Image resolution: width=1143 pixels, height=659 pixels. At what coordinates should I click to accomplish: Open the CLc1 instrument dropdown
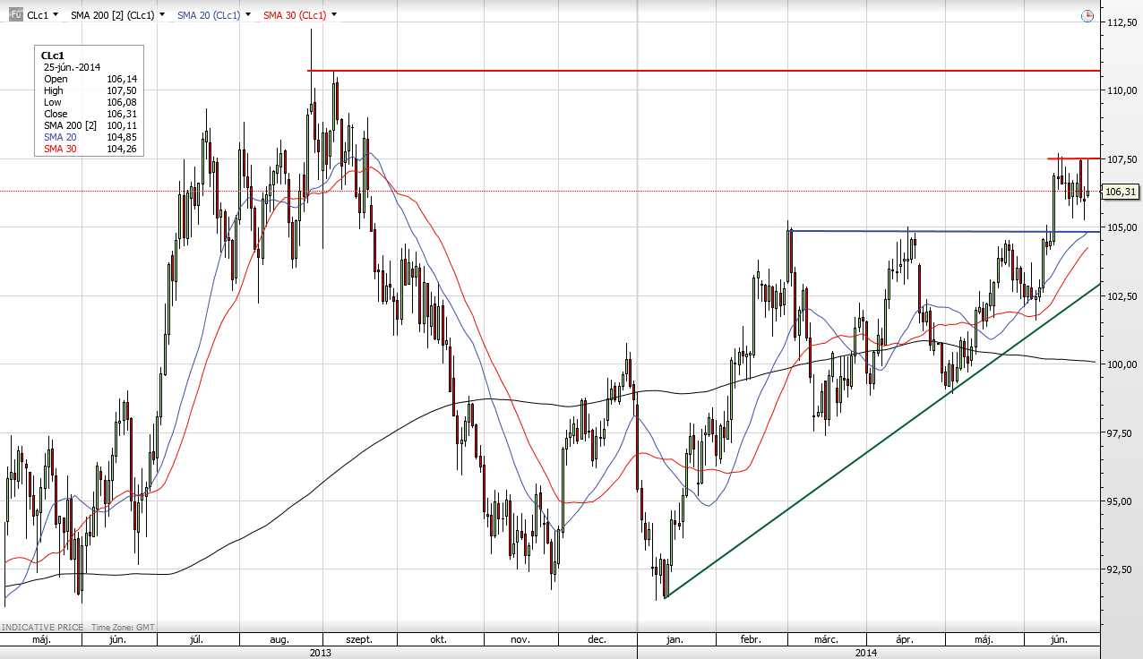[55, 15]
